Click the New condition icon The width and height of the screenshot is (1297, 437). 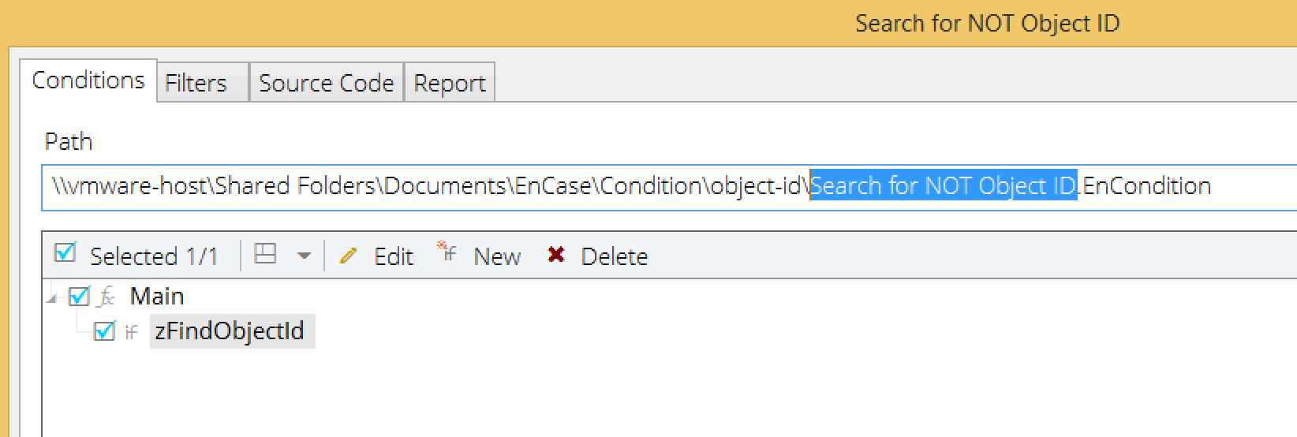pyautogui.click(x=447, y=252)
